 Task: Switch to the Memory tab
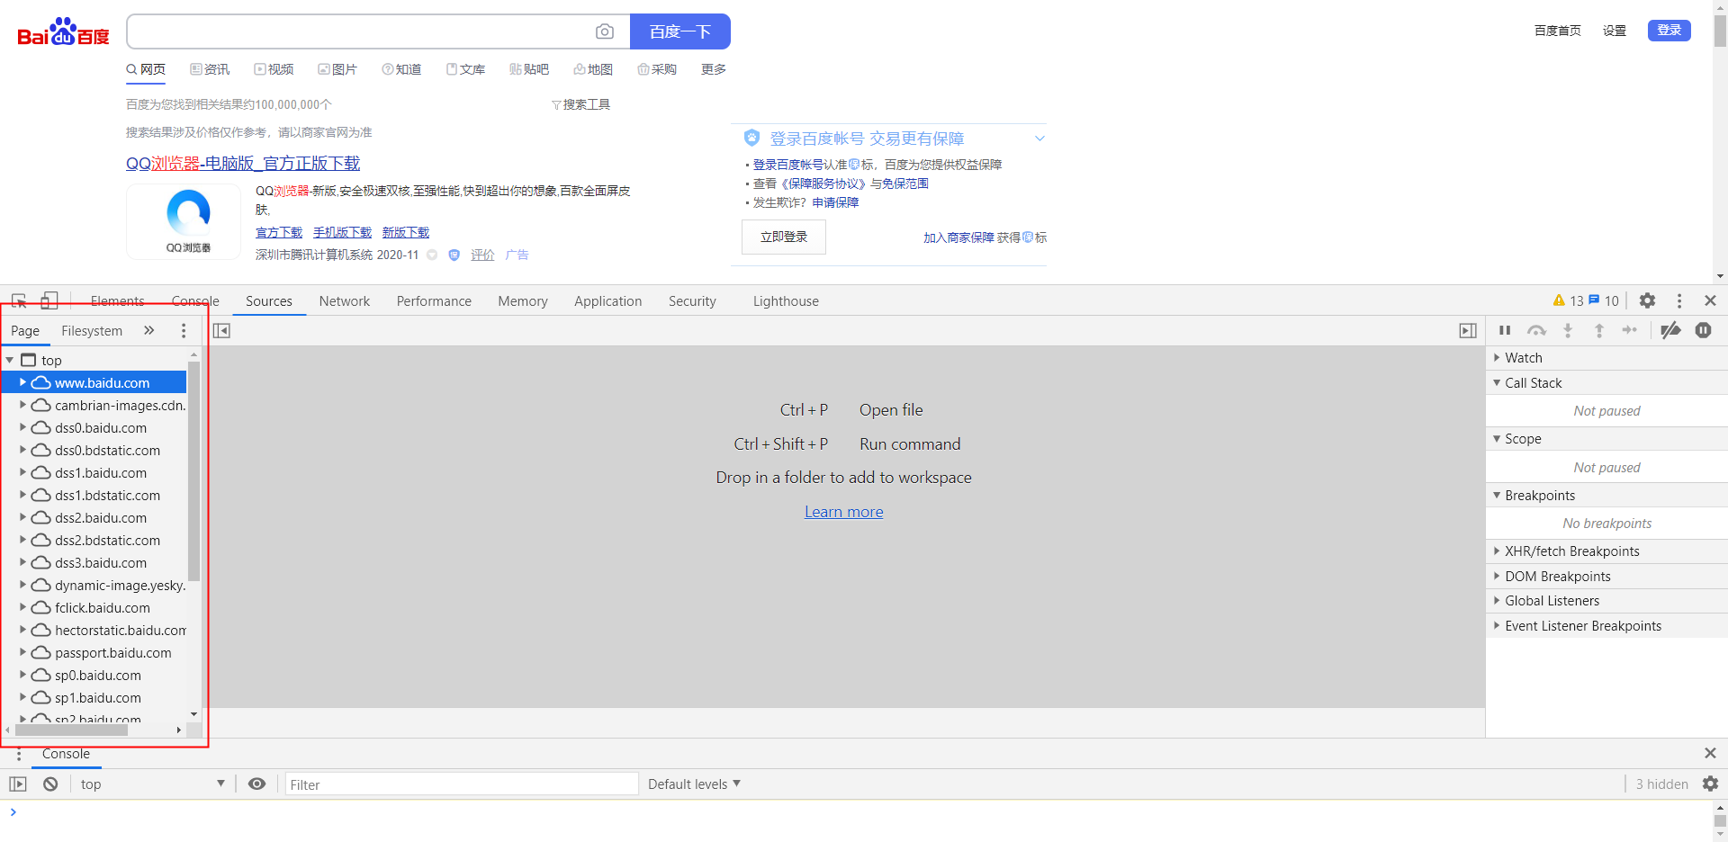click(523, 301)
